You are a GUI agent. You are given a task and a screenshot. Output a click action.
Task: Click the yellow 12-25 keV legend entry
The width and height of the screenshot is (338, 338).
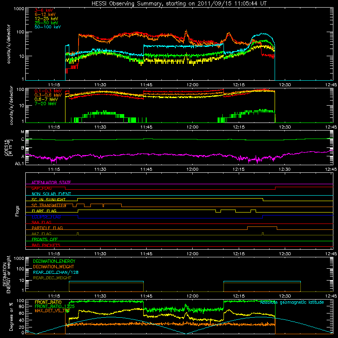click(46, 19)
